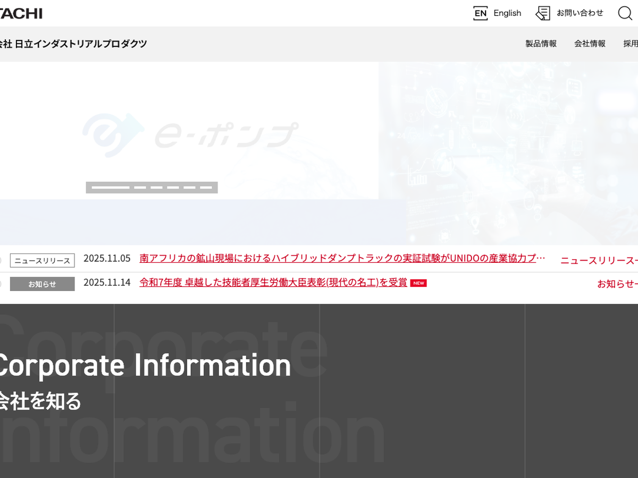
Task: Open the 会社情報 navigation menu
Action: pyautogui.click(x=590, y=44)
